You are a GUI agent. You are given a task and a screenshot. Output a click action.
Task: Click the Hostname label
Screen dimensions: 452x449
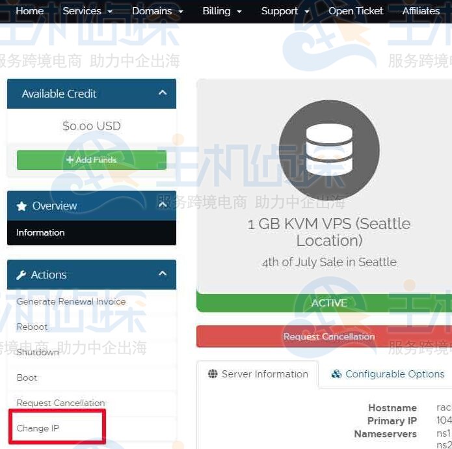click(392, 408)
